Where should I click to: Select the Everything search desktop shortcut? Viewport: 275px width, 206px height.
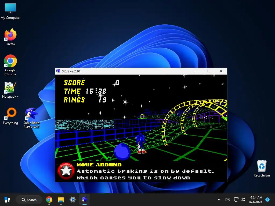pos(10,116)
